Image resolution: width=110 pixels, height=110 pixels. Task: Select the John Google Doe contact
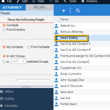coord(72,80)
